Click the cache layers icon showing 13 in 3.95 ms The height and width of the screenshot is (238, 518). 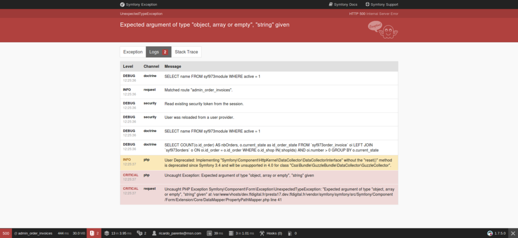[x=107, y=233]
